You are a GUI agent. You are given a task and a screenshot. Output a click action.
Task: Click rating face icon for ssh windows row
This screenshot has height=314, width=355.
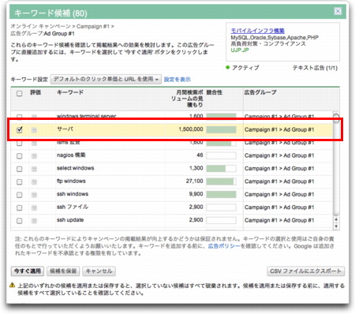click(x=34, y=195)
